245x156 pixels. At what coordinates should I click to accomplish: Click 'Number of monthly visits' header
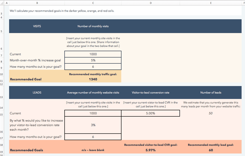(93, 26)
